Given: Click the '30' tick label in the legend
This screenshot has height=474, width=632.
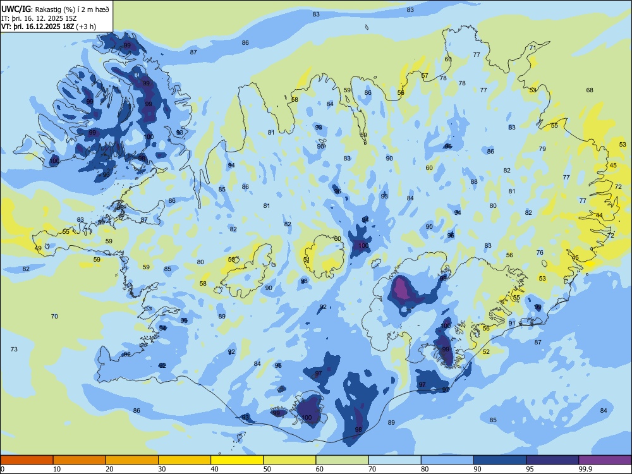Looking at the screenshot, I should point(162,469).
